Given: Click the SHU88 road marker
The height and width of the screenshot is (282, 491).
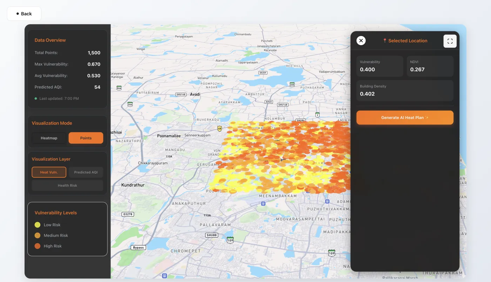Looking at the screenshot, I should pos(211,235).
